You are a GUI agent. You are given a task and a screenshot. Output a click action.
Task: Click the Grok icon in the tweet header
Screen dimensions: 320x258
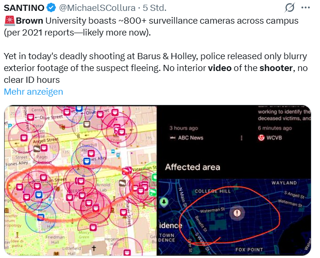(289, 8)
